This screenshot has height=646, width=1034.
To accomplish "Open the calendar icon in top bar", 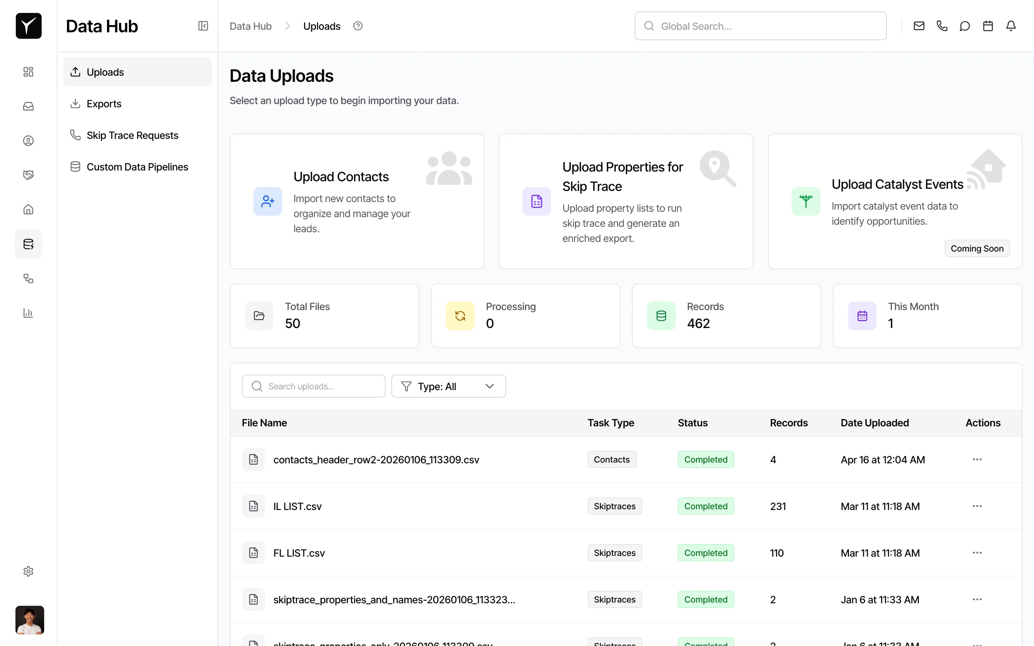I will (987, 25).
